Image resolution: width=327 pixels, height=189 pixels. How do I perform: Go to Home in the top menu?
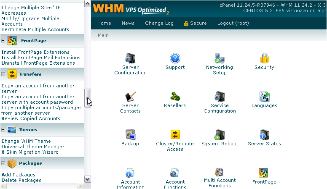(x=104, y=23)
